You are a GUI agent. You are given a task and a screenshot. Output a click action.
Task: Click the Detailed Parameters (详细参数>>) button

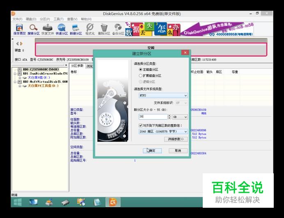pyautogui.click(x=176, y=139)
